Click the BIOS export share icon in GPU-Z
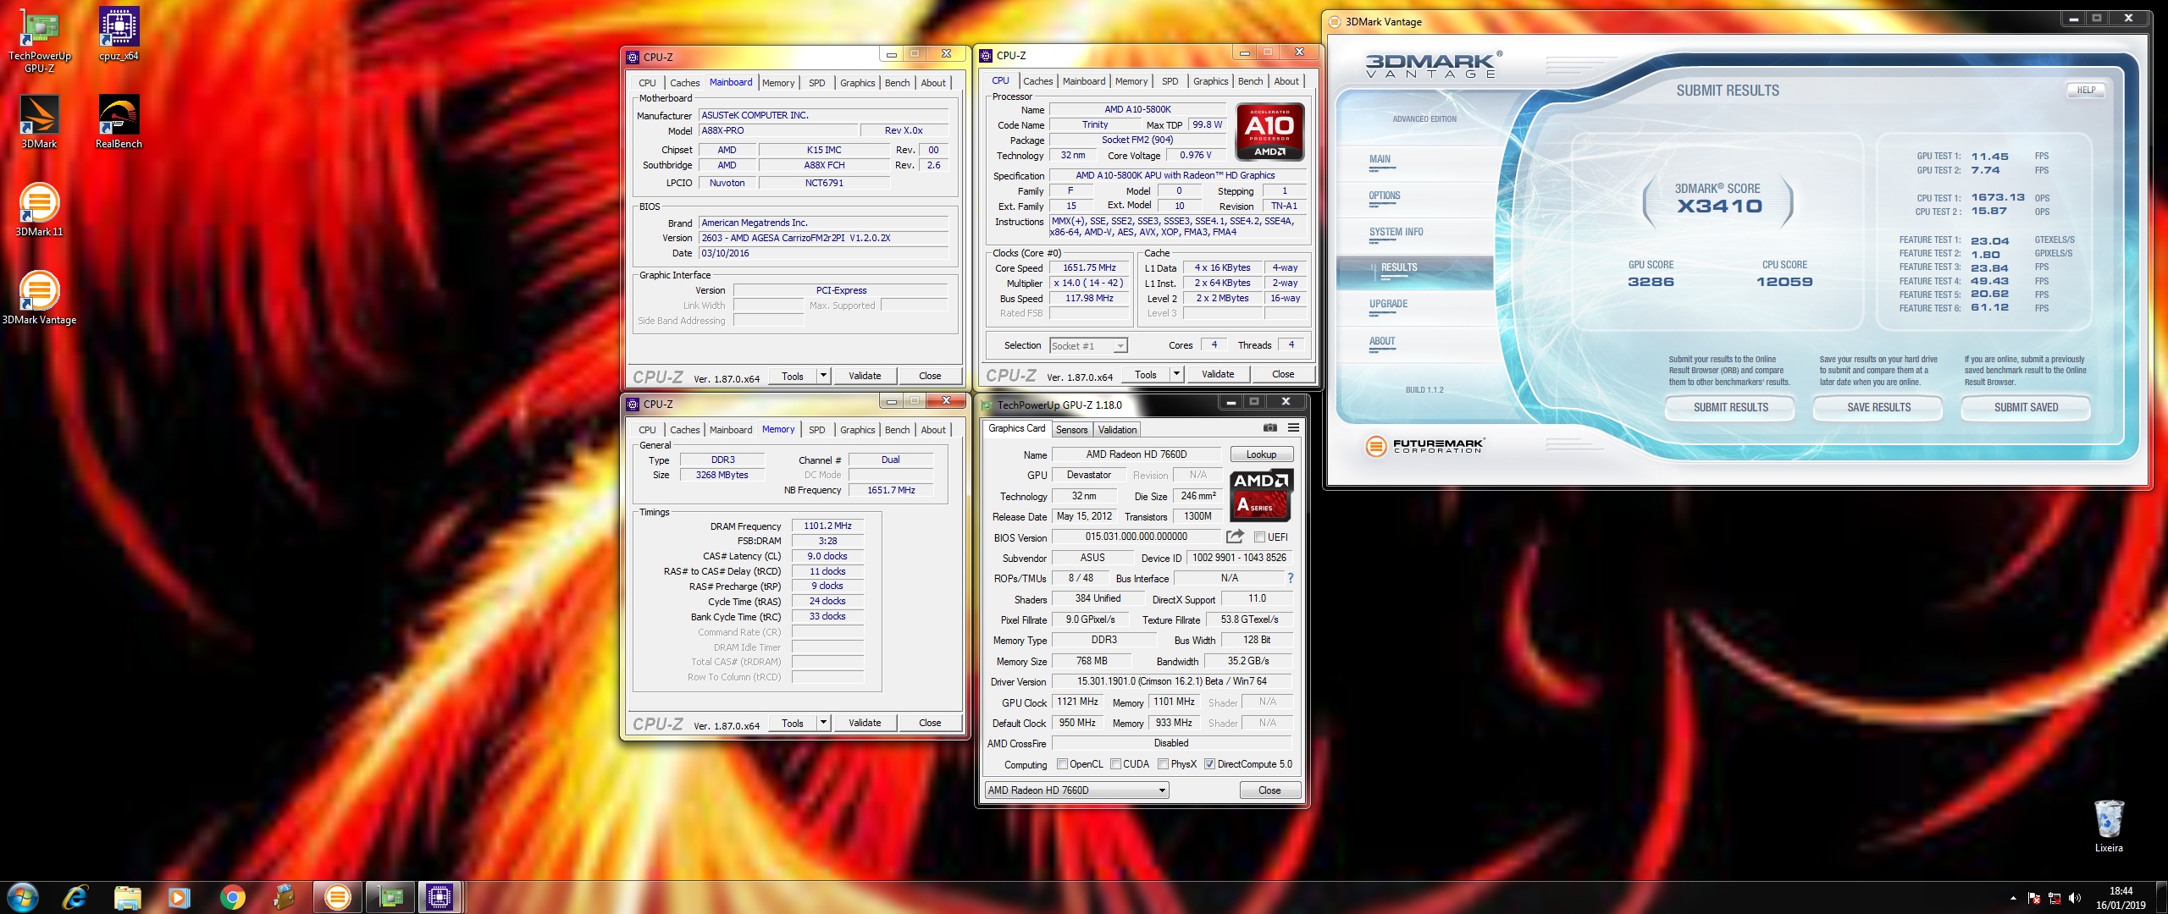 [x=1235, y=537]
